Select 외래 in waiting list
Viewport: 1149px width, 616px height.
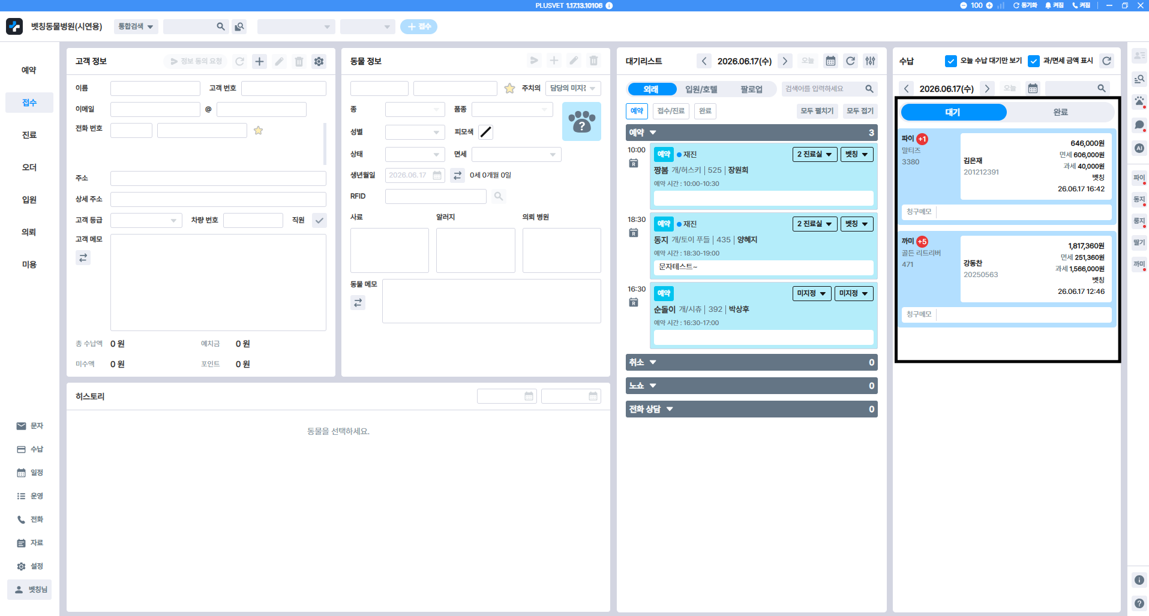(651, 89)
